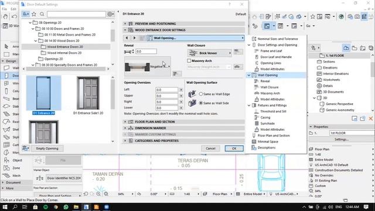Click the OK button
The width and height of the screenshot is (375, 211).
coord(234,148)
